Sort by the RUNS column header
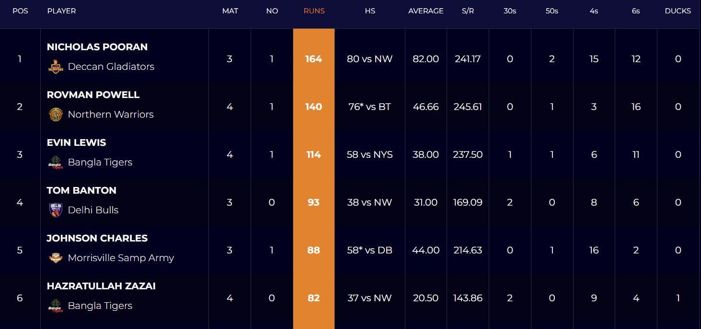This screenshot has height=329, width=701. point(314,11)
